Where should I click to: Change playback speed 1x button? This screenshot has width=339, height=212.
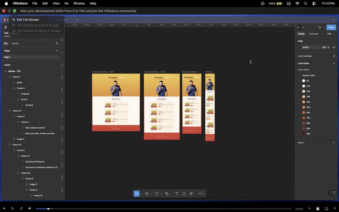309,208
